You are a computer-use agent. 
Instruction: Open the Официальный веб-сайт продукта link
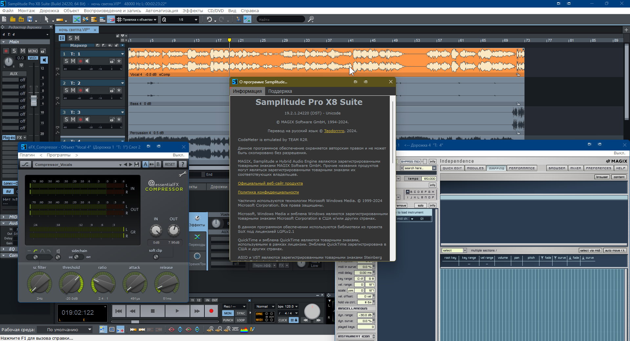click(270, 183)
